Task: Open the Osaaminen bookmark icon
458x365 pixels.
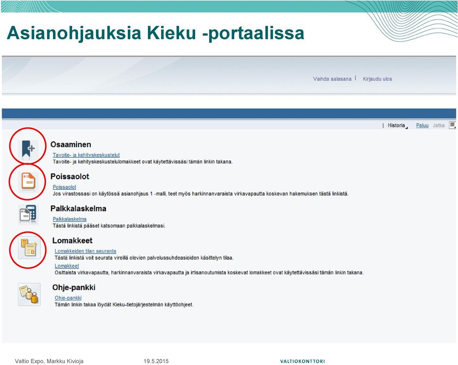Action: (x=29, y=150)
